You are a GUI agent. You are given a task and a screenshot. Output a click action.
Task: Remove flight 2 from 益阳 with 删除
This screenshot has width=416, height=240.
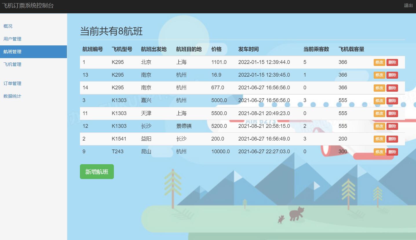pyautogui.click(x=392, y=139)
